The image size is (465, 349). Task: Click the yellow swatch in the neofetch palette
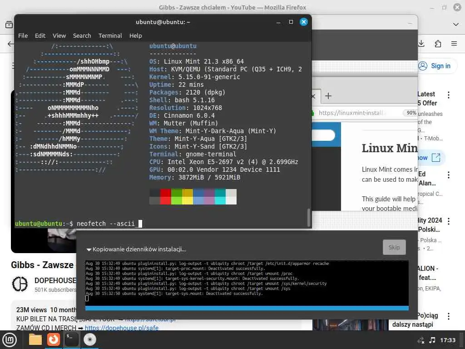pyautogui.click(x=187, y=196)
